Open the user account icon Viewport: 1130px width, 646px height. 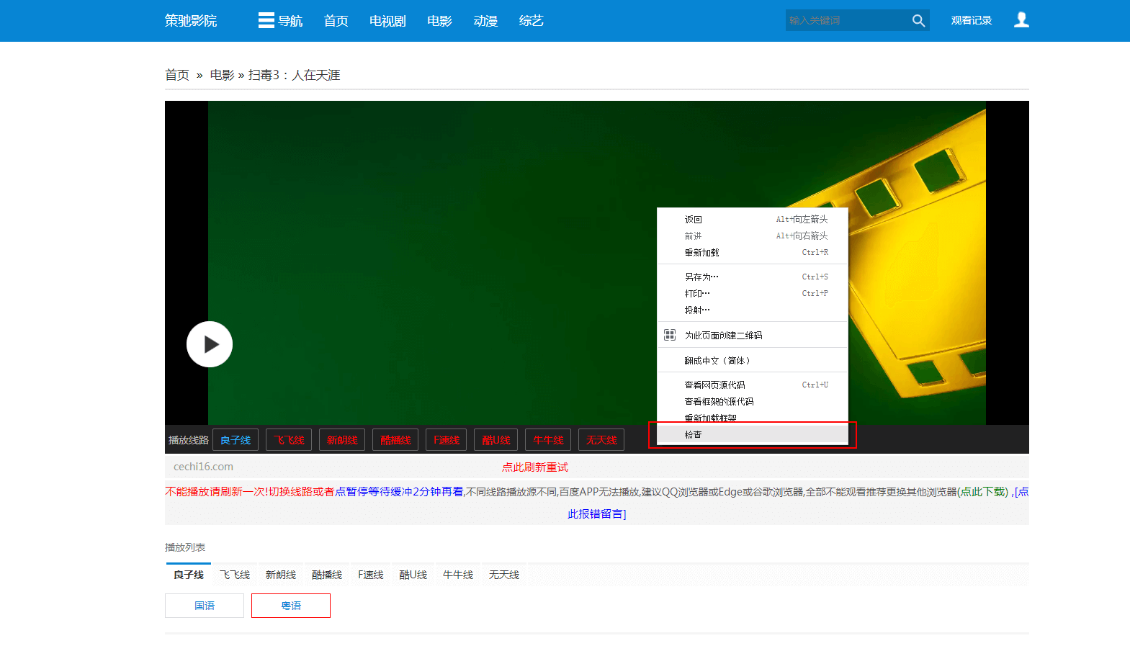[x=1021, y=20]
